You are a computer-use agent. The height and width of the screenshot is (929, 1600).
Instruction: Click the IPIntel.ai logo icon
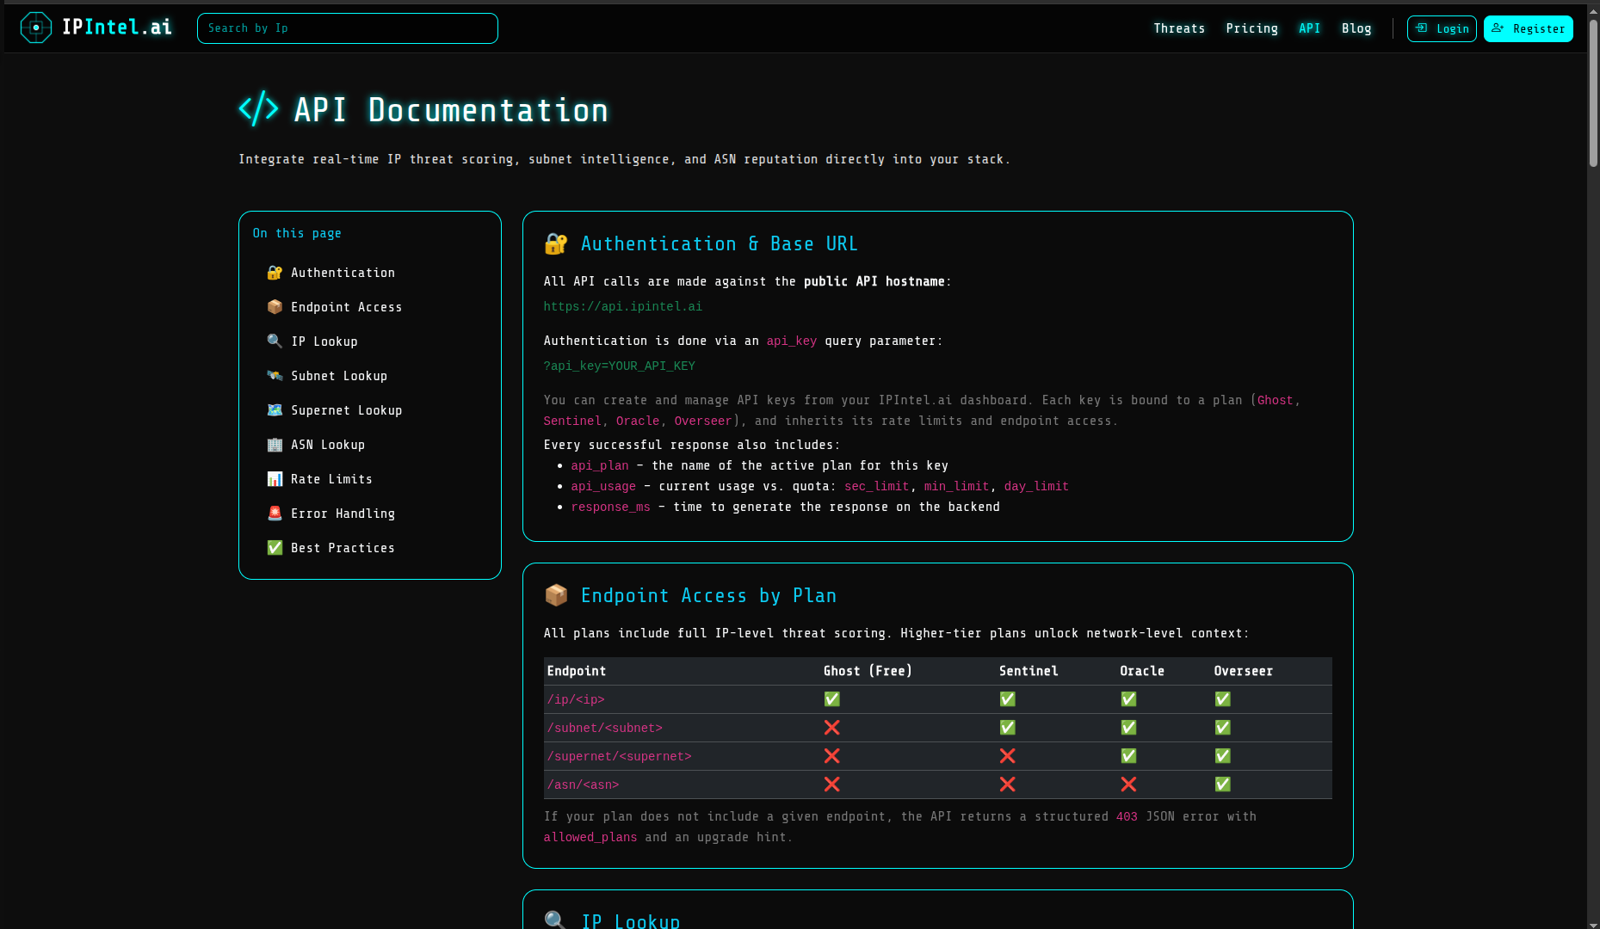point(35,28)
